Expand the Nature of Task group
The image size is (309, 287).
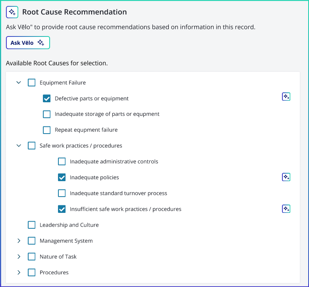pyautogui.click(x=19, y=256)
